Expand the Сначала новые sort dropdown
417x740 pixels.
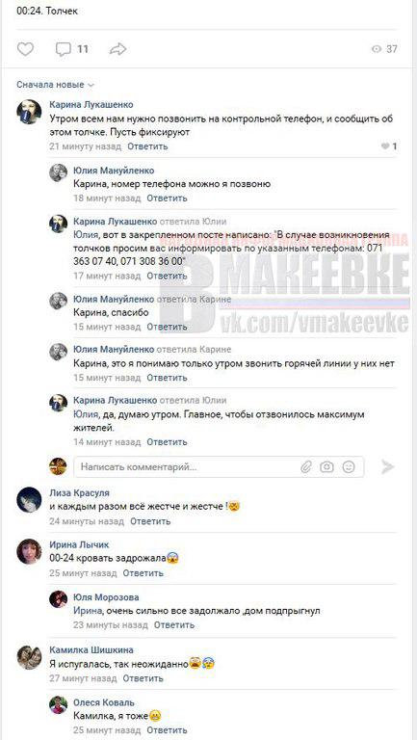[55, 85]
